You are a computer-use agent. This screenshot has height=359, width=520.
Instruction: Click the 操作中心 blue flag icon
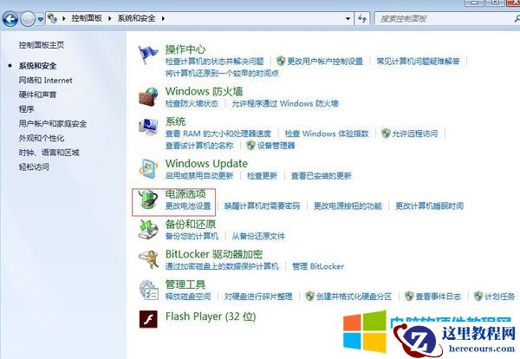tap(148, 55)
